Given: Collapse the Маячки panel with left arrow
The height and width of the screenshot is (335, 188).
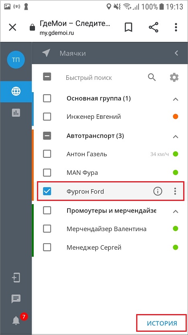Looking at the screenshot, I should tap(176, 53).
